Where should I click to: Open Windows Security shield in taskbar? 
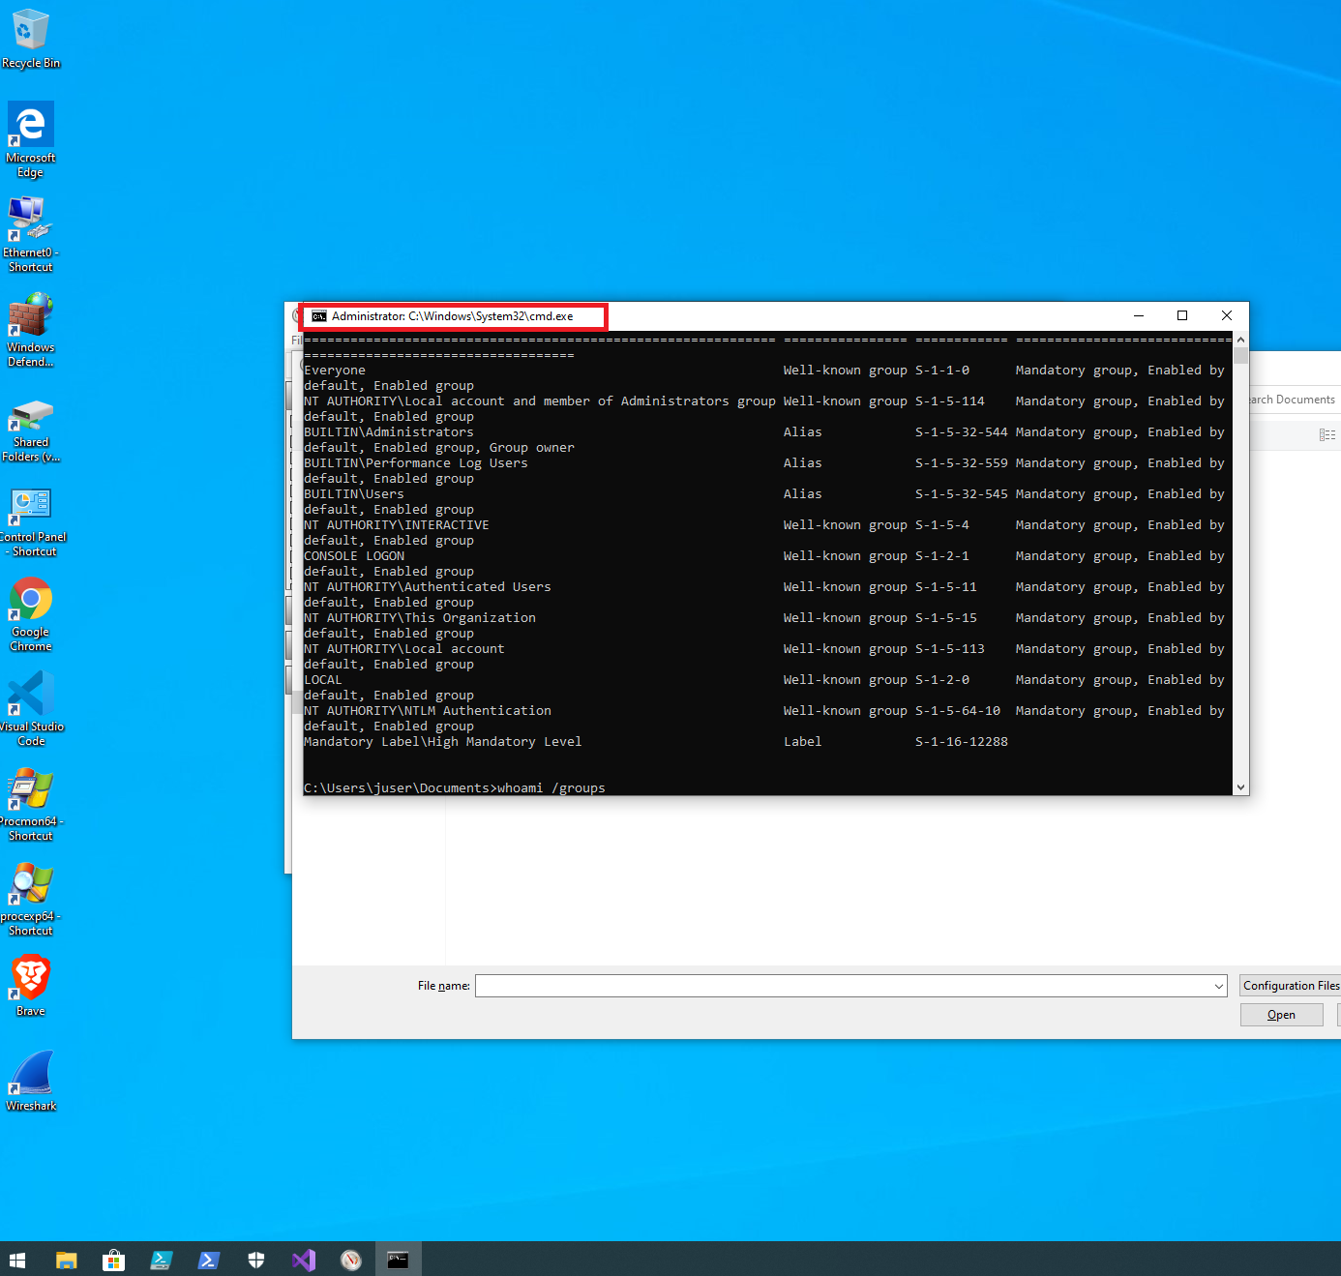point(255,1260)
